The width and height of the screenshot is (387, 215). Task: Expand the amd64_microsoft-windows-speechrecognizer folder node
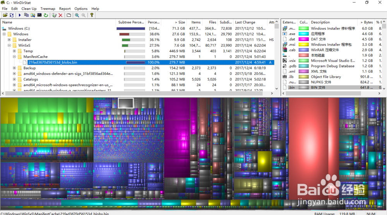coord(14,85)
